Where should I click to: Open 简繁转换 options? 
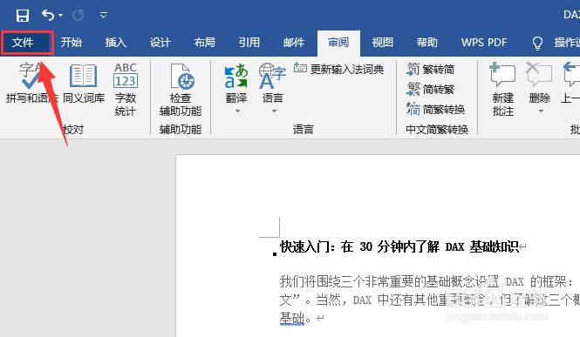[436, 109]
